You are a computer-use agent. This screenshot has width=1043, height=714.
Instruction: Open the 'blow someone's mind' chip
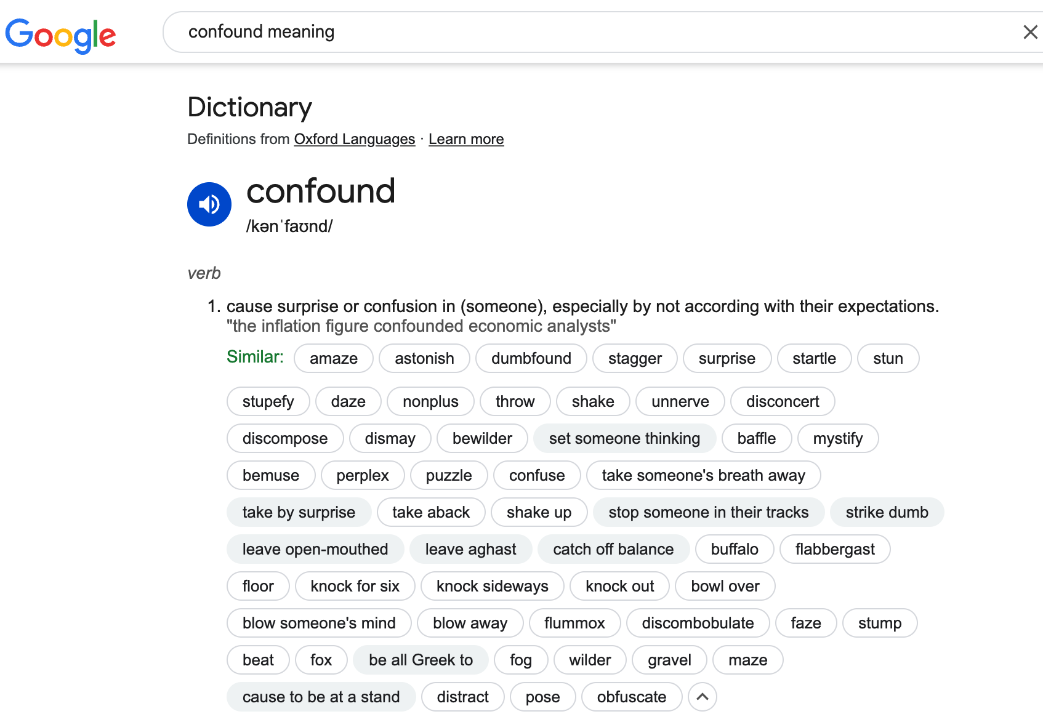319,623
